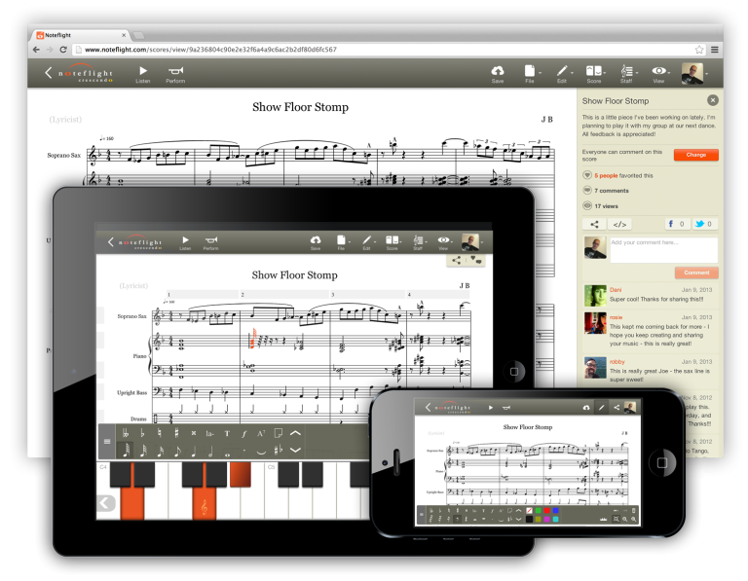Screen dimensions: 748x581
Task: Expand tablet palette with up chevron
Action: tap(295, 433)
